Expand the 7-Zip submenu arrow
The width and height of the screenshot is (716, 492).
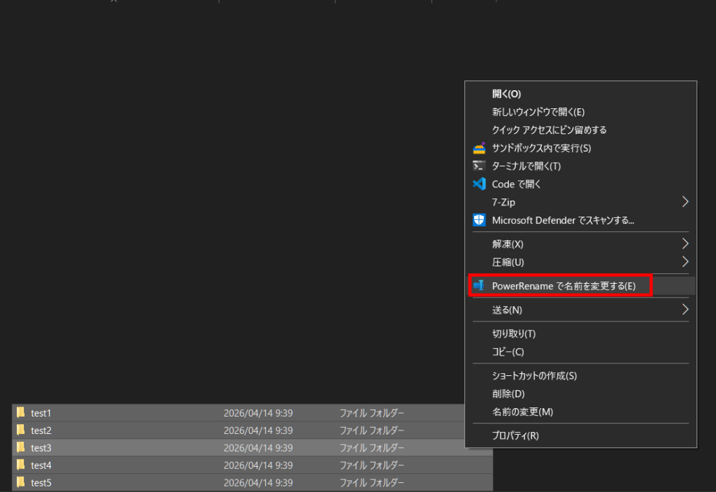coord(685,203)
